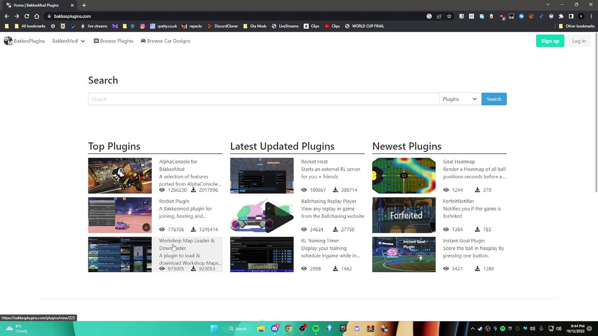This screenshot has width=598, height=336.
Task: Open the Shazam extension
Action: (x=521, y=16)
